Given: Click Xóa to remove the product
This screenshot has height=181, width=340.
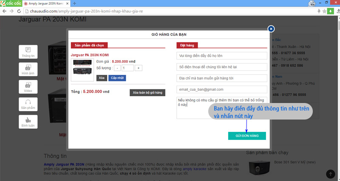Looking at the screenshot, I should pyautogui.click(x=102, y=78).
